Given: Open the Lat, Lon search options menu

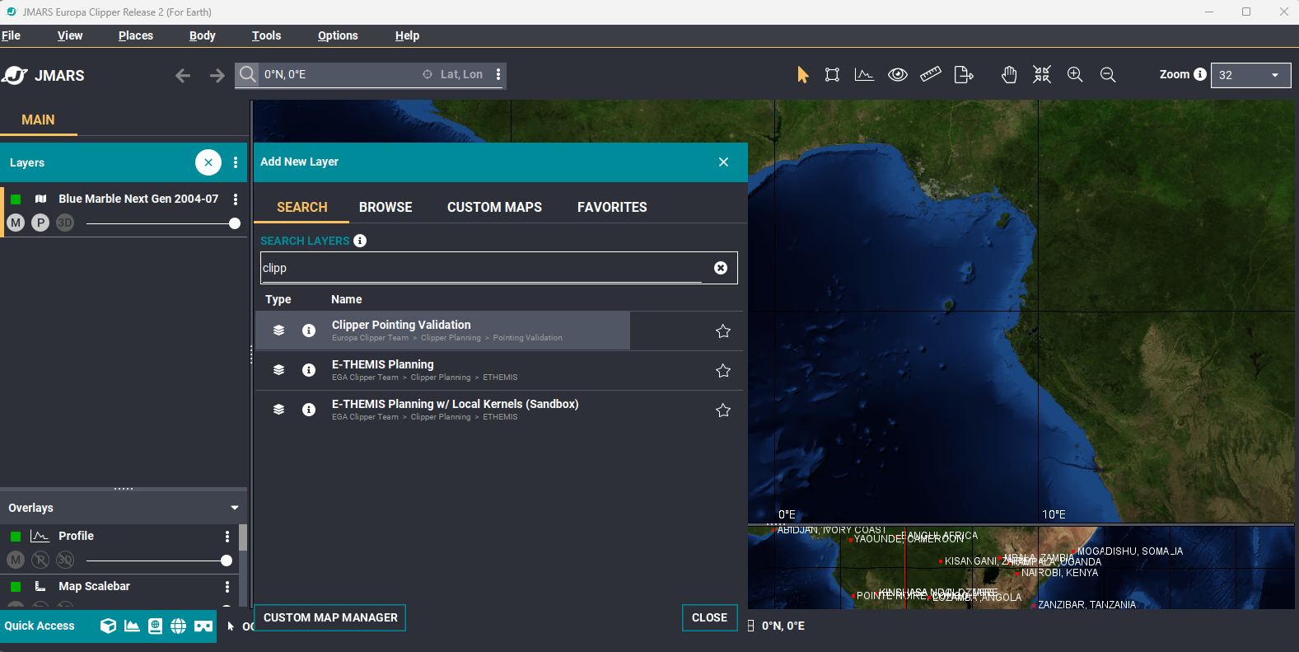Looking at the screenshot, I should pyautogui.click(x=498, y=74).
